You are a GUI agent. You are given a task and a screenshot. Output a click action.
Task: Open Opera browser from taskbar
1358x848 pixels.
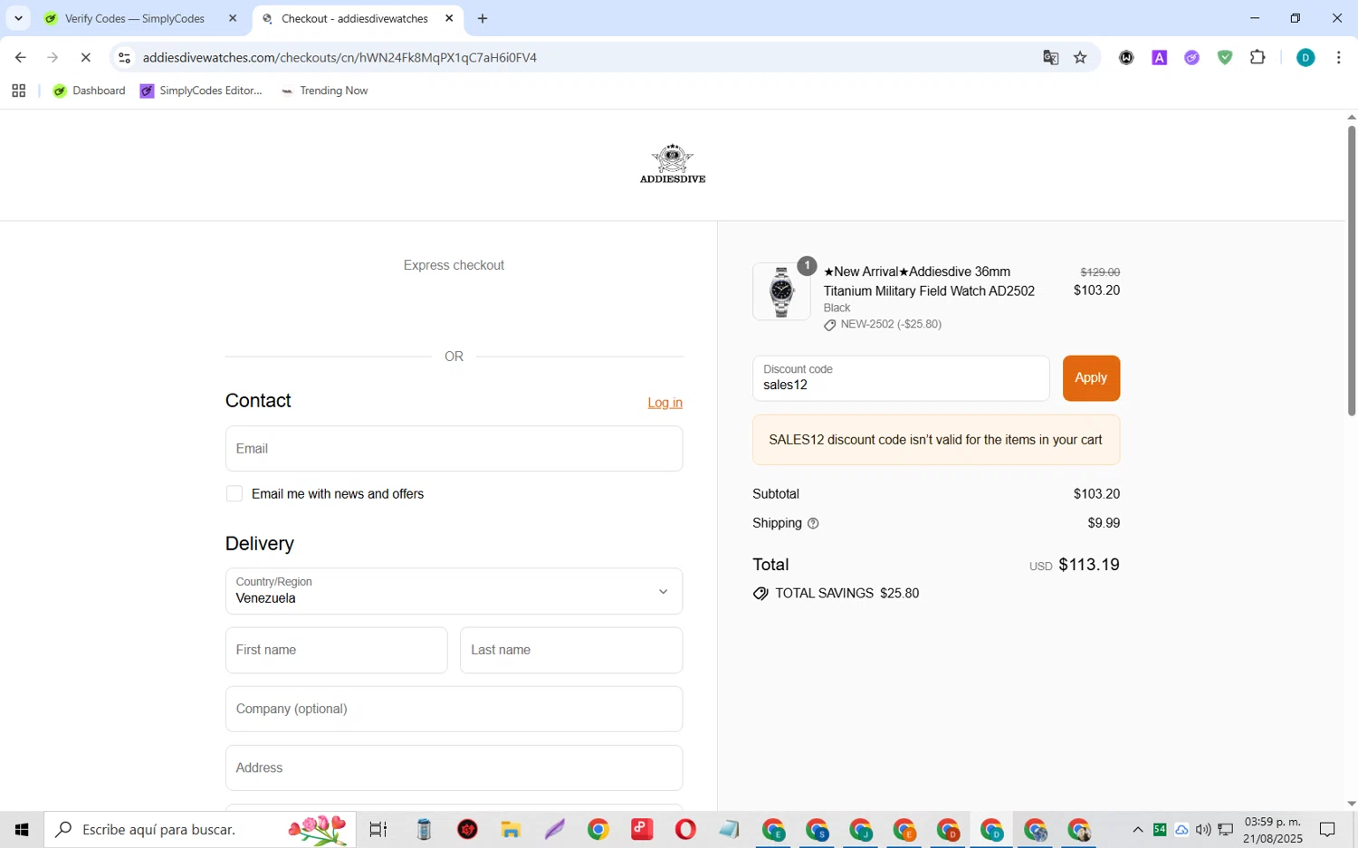pyautogui.click(x=685, y=829)
